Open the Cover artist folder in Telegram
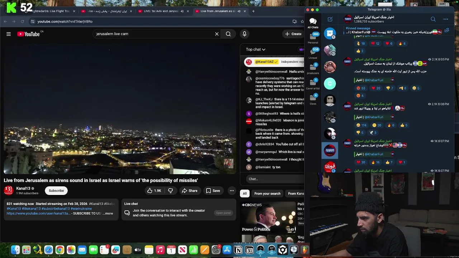The width and height of the screenshot is (459, 258). click(313, 84)
